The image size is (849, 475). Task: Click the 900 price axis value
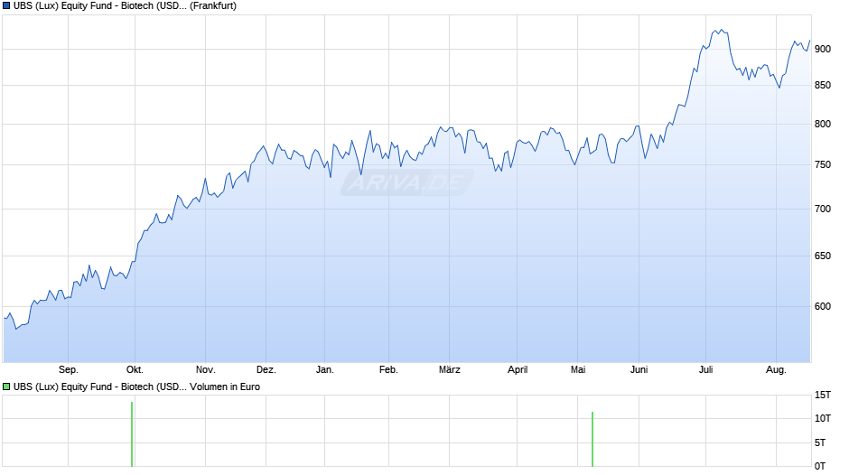[823, 50]
